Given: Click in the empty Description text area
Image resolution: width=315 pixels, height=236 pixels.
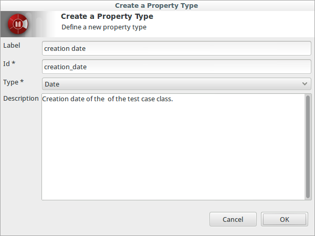Looking at the screenshot, I should [173, 152].
